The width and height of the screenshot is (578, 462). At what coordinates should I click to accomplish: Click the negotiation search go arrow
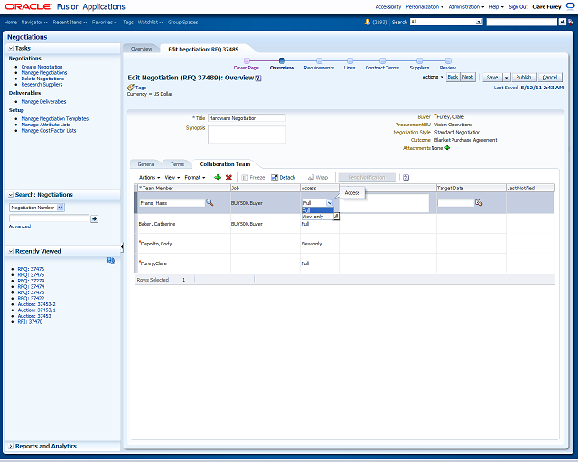[94, 219]
